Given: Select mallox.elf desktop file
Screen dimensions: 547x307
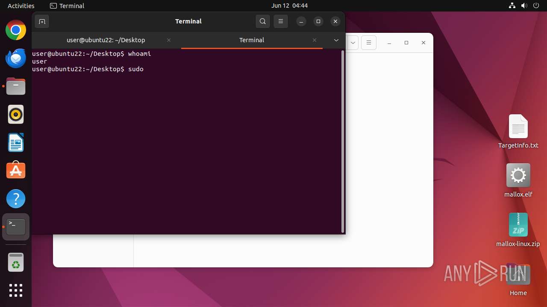Looking at the screenshot, I should [x=518, y=180].
